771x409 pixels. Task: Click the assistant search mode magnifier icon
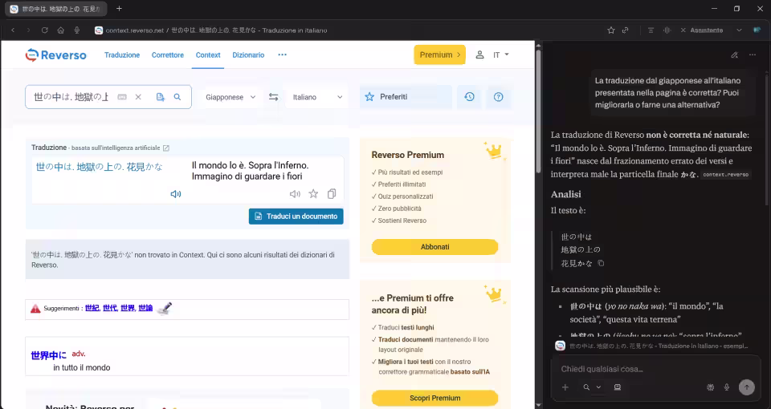tap(586, 387)
